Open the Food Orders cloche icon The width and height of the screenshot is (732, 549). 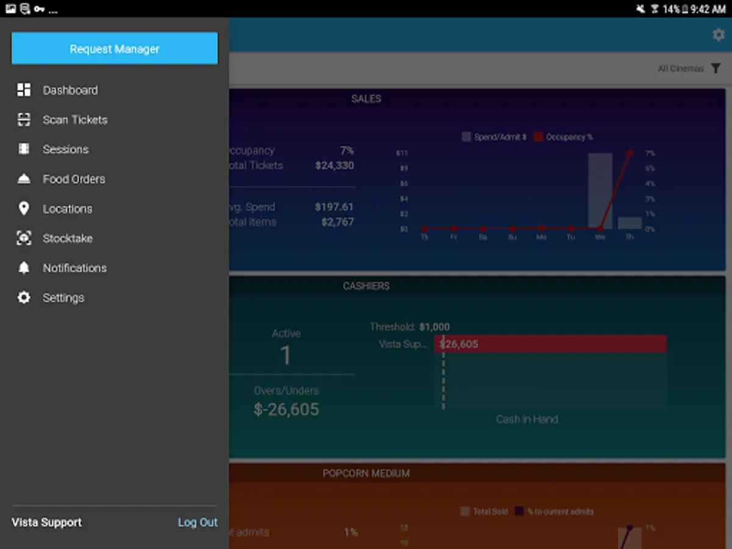[x=24, y=179]
